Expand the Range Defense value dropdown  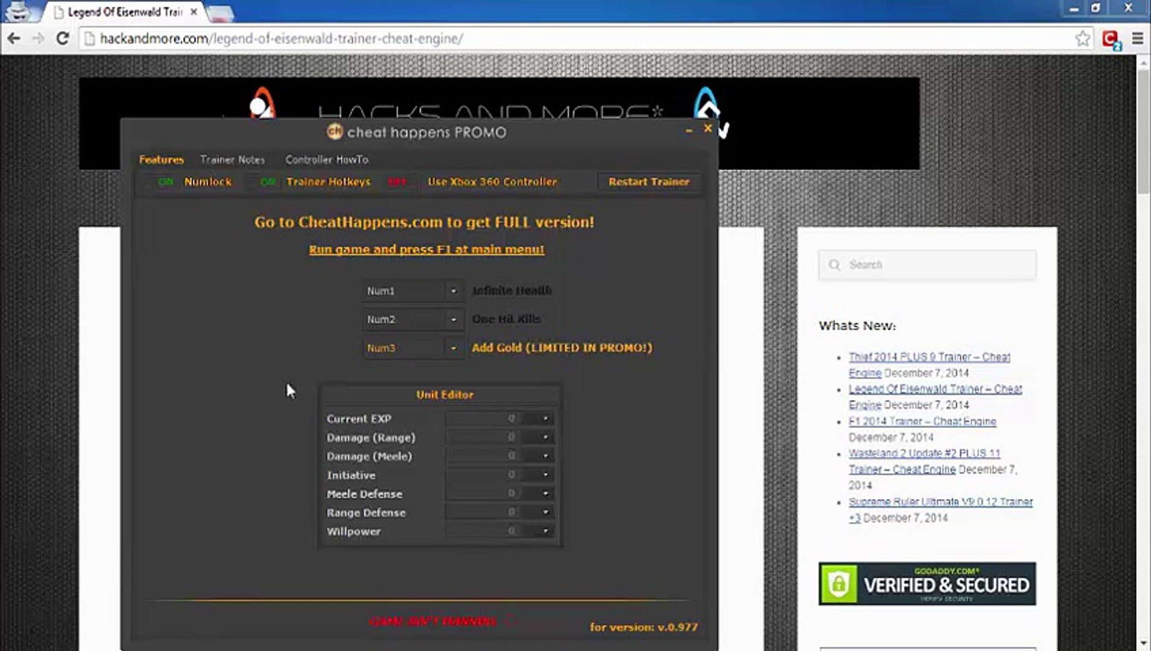pos(545,512)
